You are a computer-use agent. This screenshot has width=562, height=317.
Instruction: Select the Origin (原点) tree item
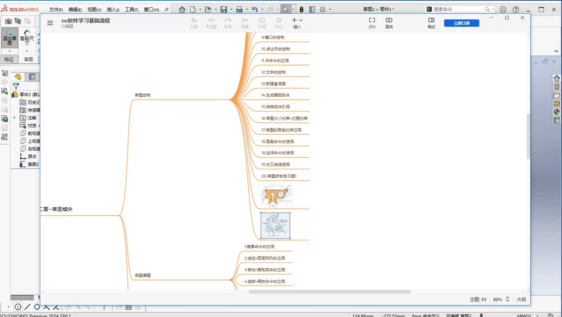[x=28, y=156]
